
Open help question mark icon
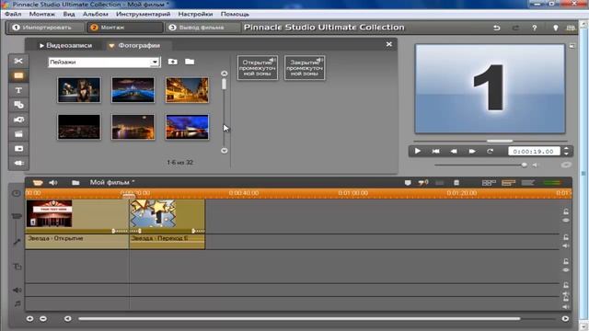[x=534, y=28]
